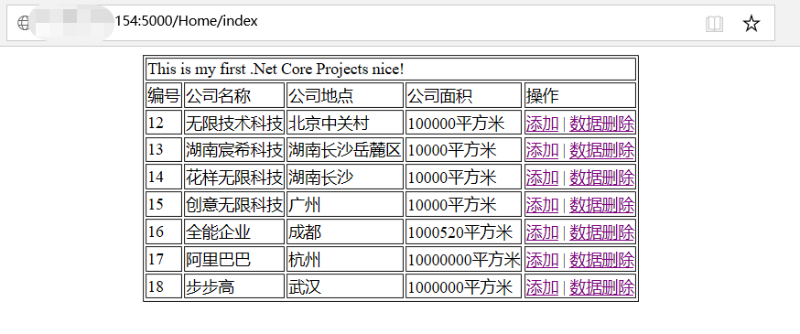Click the 公司名称 column header
800x334 pixels.
(233, 95)
